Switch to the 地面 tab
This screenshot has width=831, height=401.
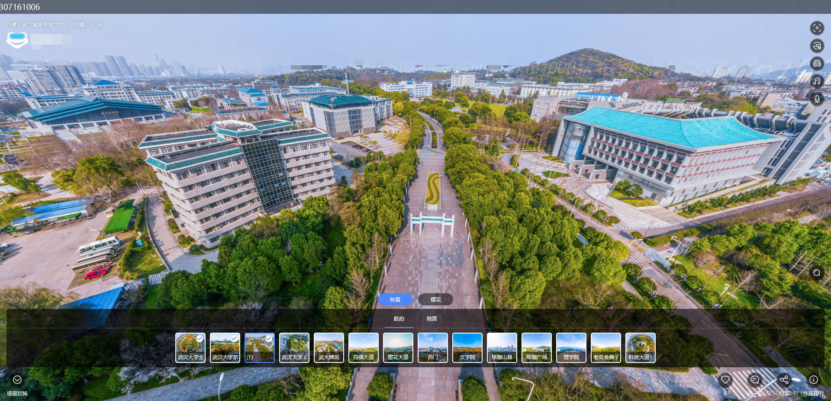point(432,319)
